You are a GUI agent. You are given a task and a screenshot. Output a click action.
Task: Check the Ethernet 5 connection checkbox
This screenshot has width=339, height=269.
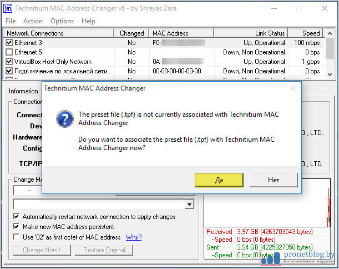(9, 52)
